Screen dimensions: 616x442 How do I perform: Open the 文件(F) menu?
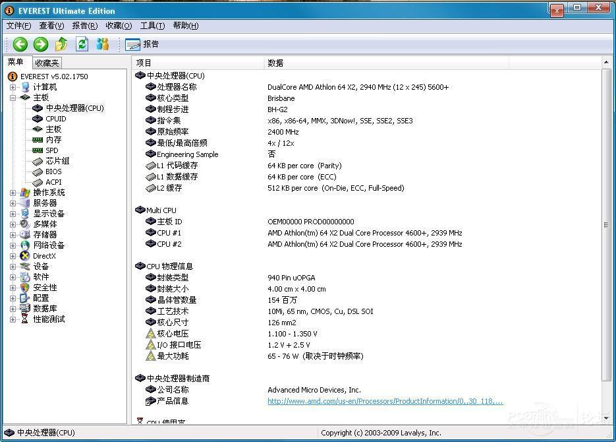18,26
